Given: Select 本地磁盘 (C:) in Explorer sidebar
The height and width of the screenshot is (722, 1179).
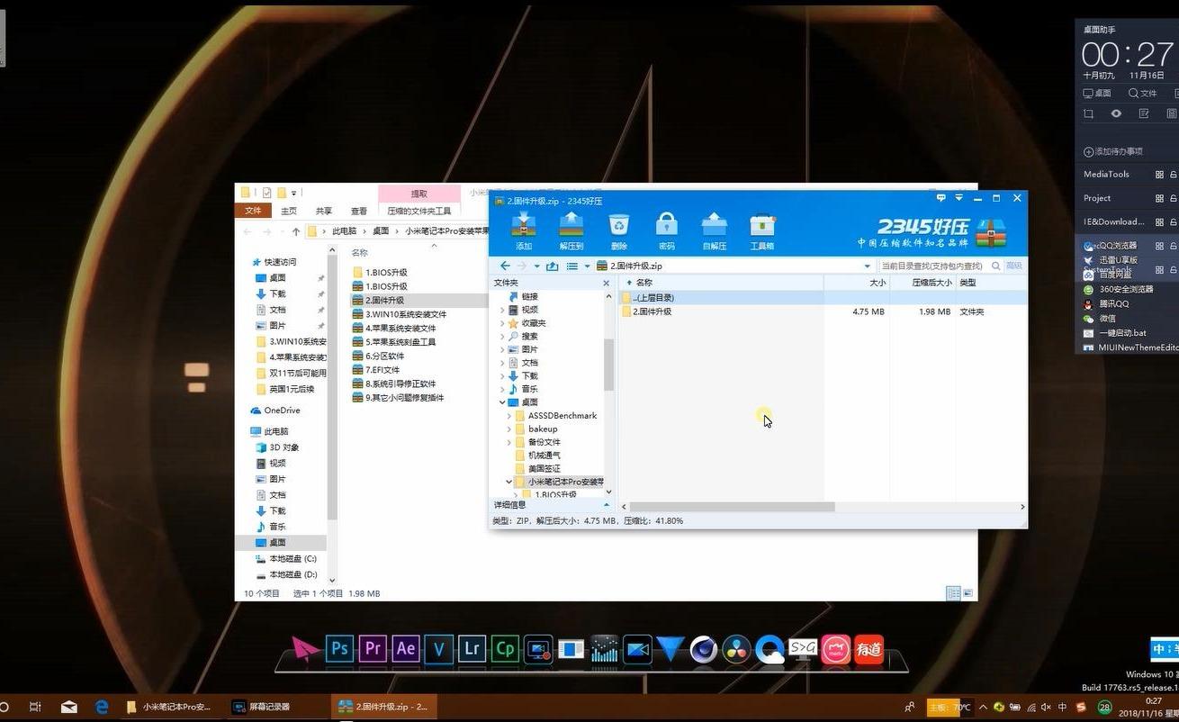Looking at the screenshot, I should click(x=286, y=559).
